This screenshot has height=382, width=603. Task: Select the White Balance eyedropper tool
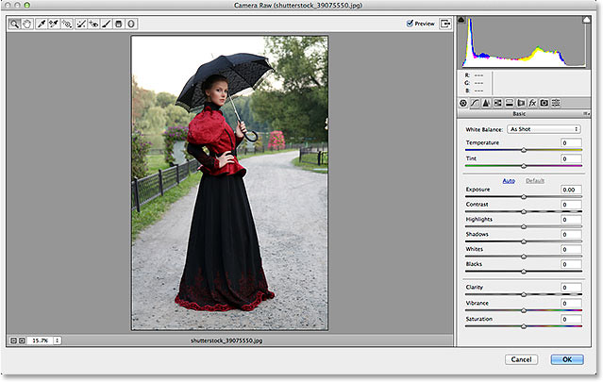pyautogui.click(x=42, y=24)
